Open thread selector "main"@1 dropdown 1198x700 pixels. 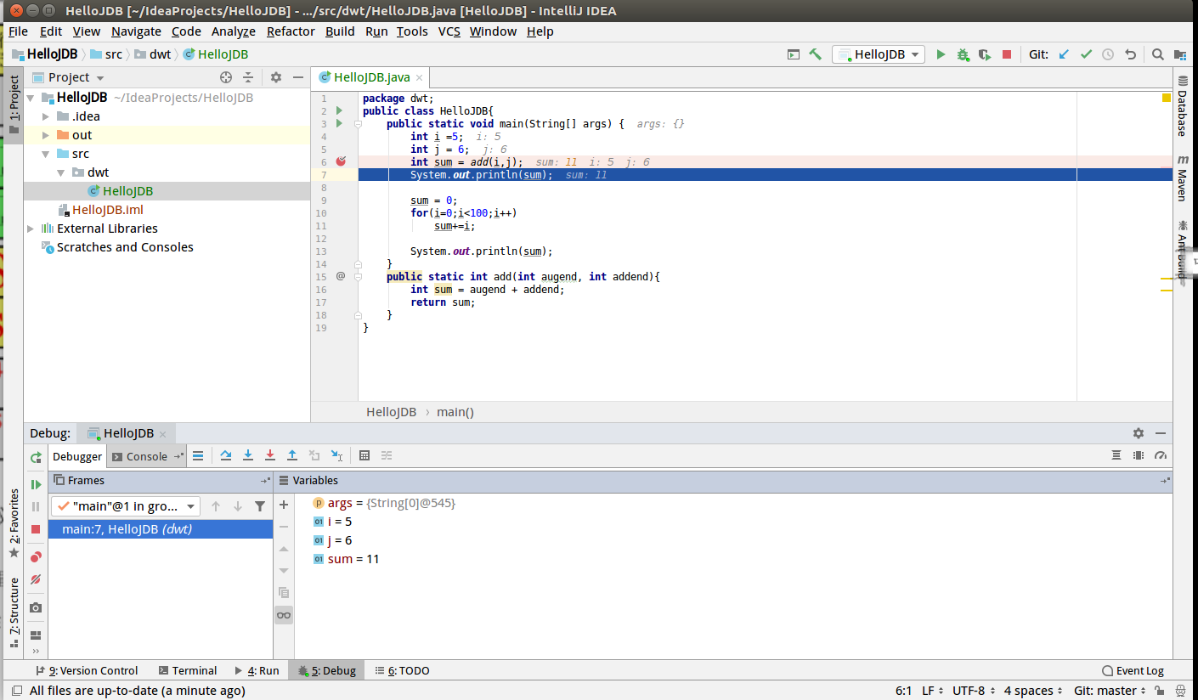point(126,506)
